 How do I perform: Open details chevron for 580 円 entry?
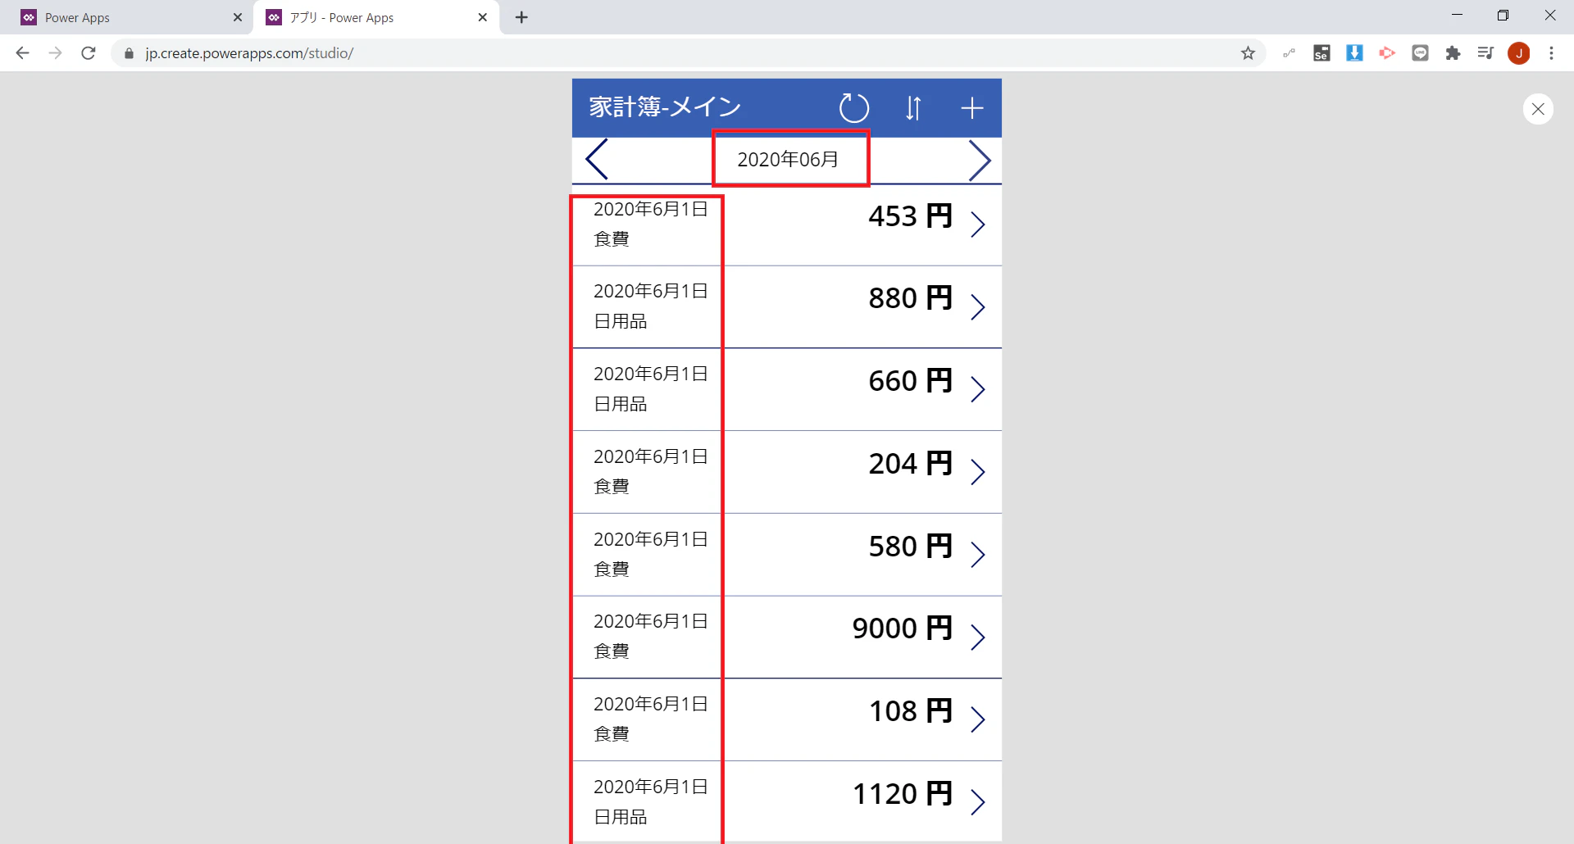pos(977,555)
